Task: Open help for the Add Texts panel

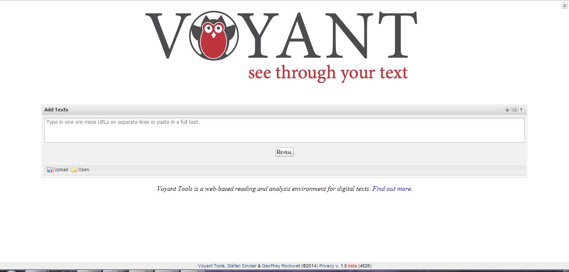Action: (521, 110)
